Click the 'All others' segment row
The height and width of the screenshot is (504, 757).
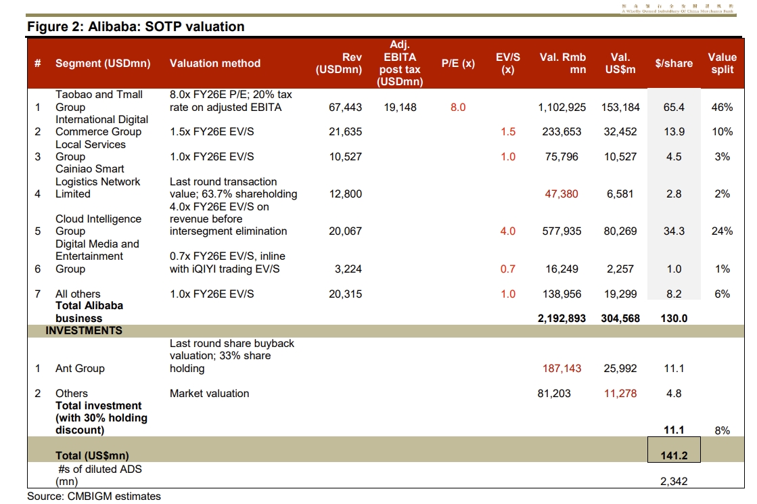coord(78,294)
